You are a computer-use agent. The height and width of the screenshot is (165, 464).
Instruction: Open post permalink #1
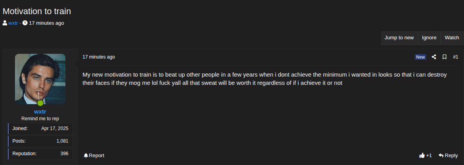tap(455, 57)
